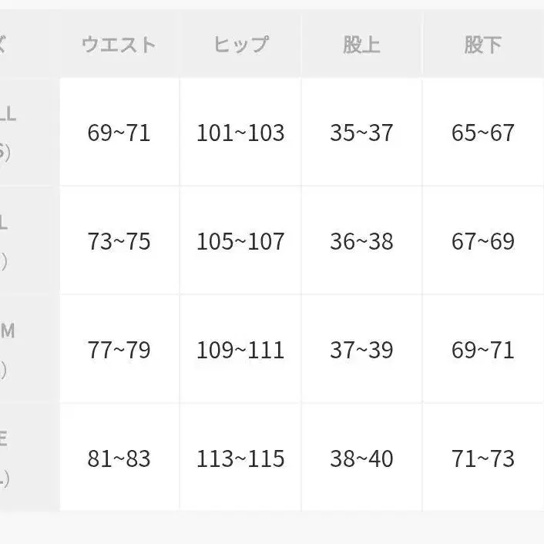This screenshot has height=544, width=544.
Task: Click the 81~83 waist measurement cell
Action: pos(119,458)
